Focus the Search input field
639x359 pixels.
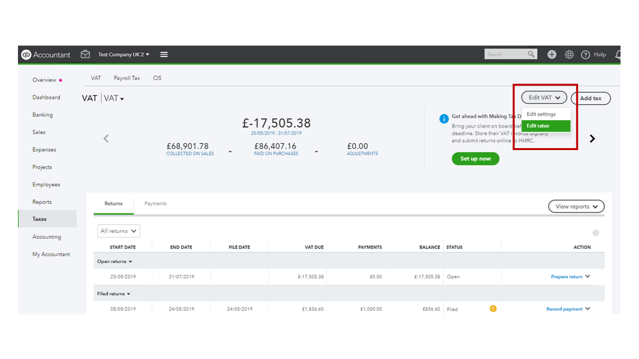506,54
